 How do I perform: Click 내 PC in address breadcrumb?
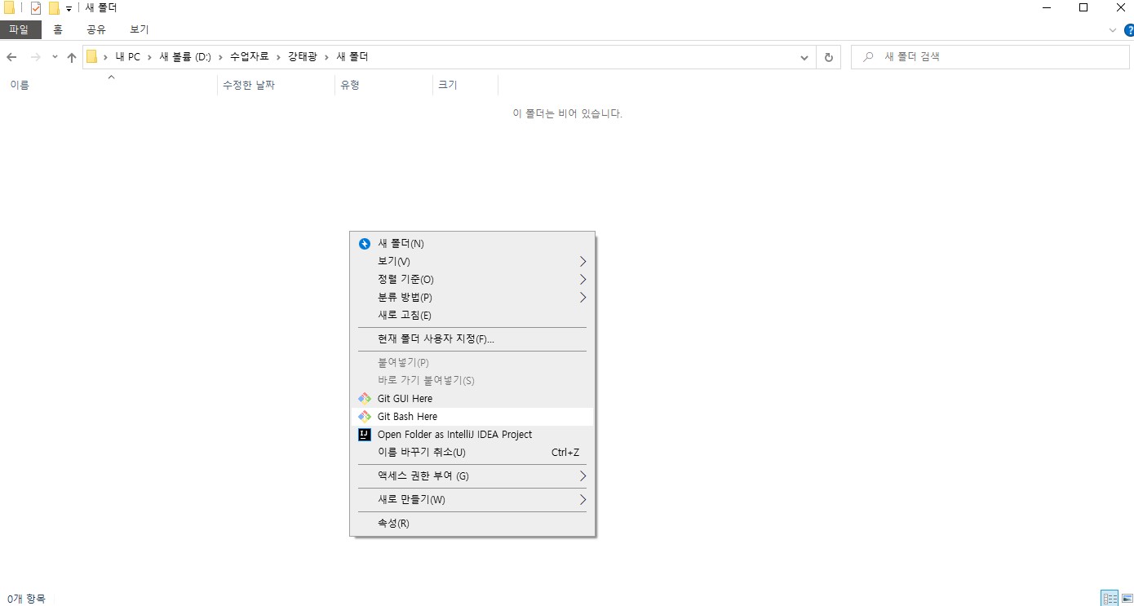coord(128,57)
